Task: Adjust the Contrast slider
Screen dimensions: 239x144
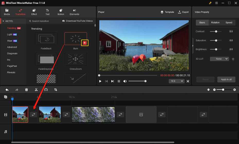Action: pos(216,31)
